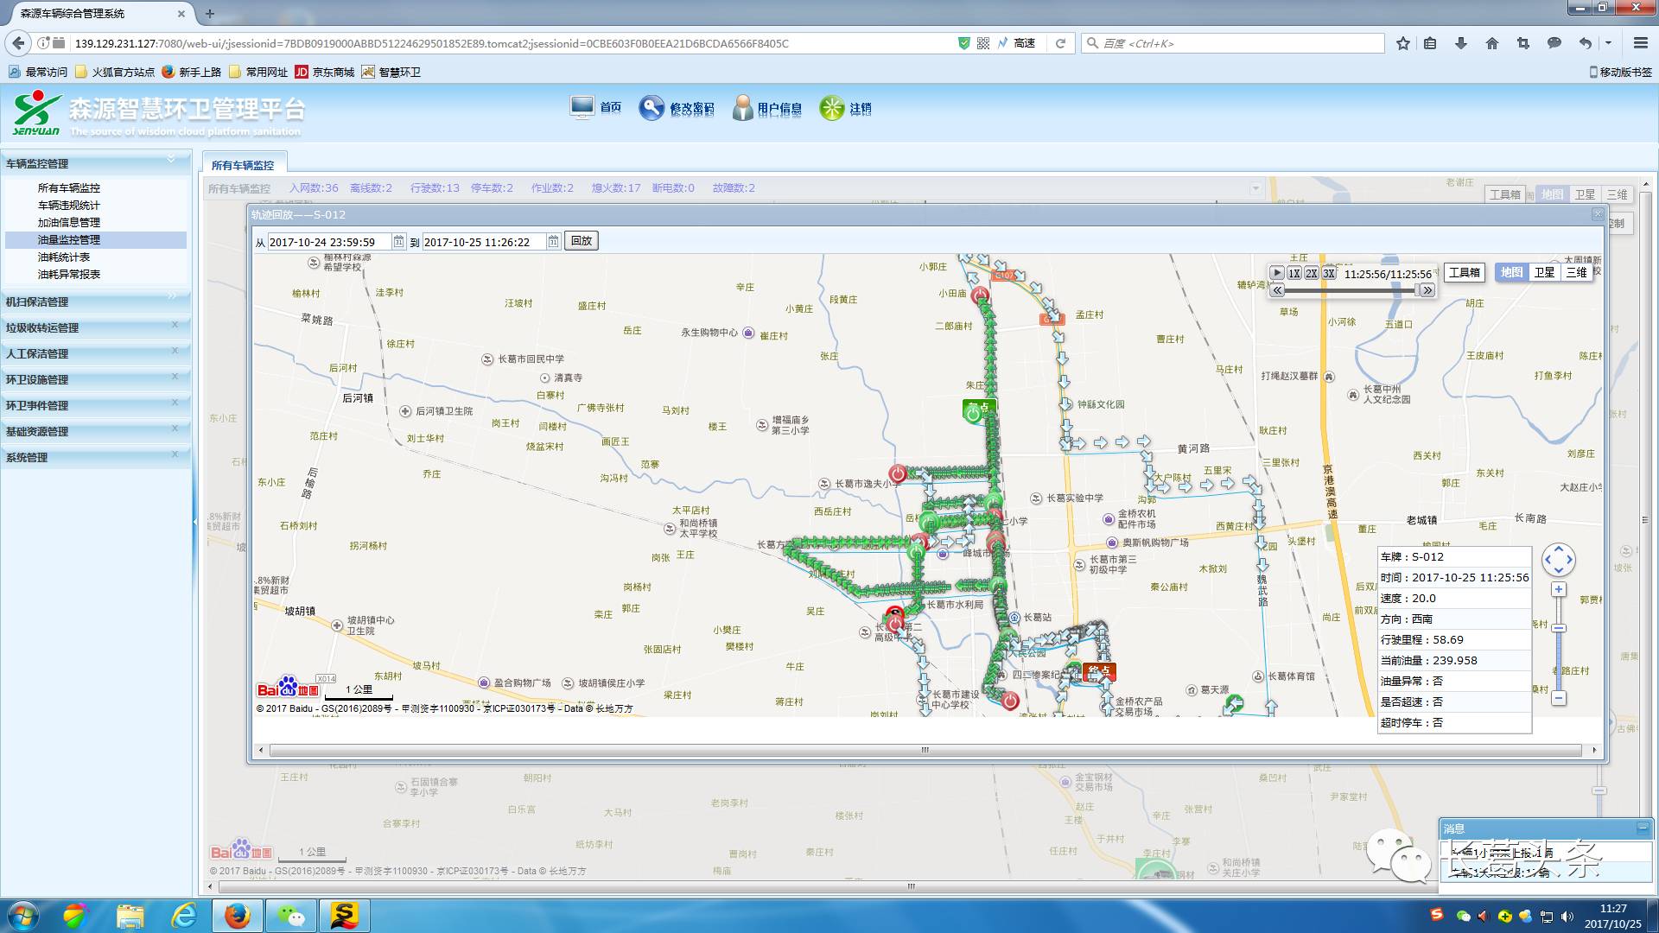Open WeChat from the Windows taskbar
This screenshot has width=1659, height=933.
coord(291,916)
